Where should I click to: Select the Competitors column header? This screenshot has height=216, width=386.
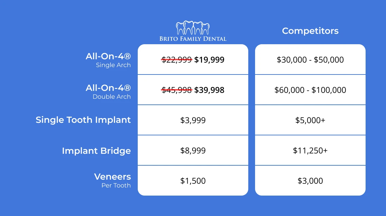(x=310, y=31)
